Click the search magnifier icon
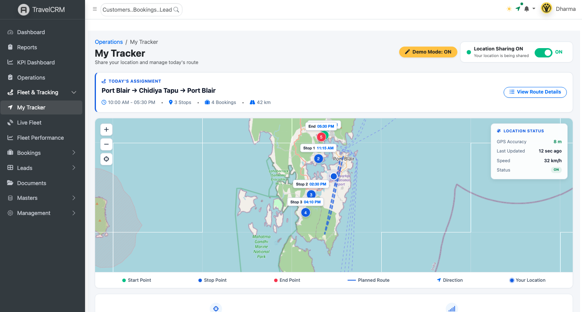The height and width of the screenshot is (312, 582). tap(176, 10)
